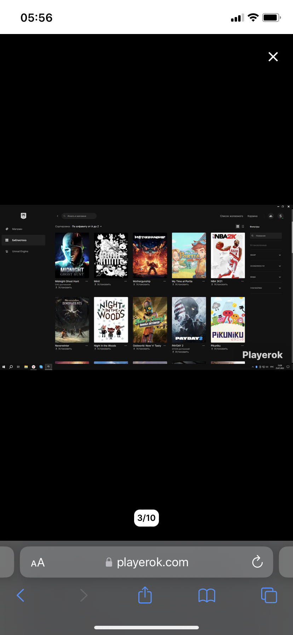
Task: Click Установить under Mothergunship
Action: (x=142, y=284)
